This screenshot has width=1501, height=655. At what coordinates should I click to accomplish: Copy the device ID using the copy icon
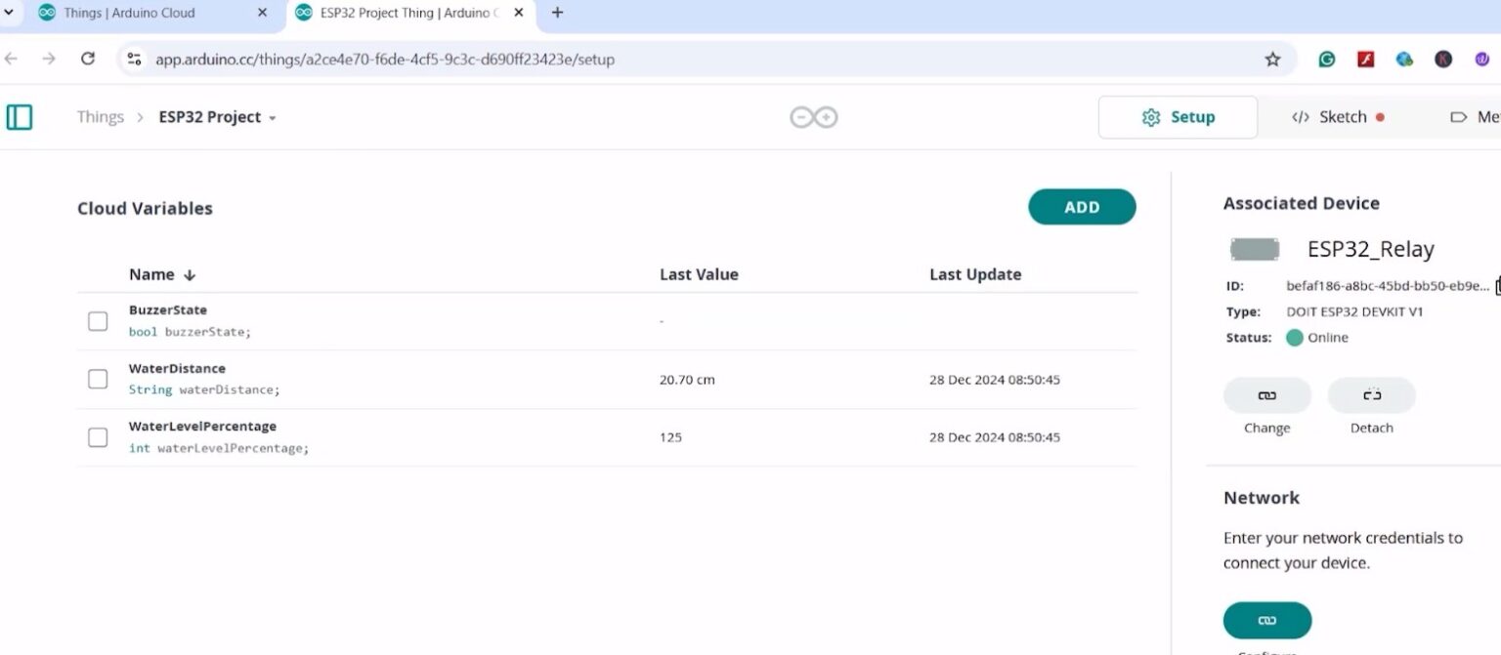[1497, 285]
